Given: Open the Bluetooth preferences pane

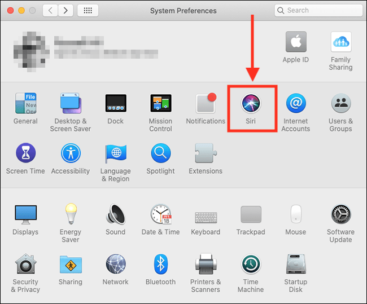Looking at the screenshot, I should [161, 264].
